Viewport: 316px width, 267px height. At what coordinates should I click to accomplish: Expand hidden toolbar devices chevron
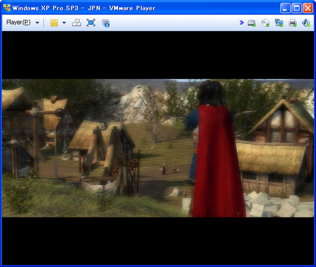coord(241,23)
